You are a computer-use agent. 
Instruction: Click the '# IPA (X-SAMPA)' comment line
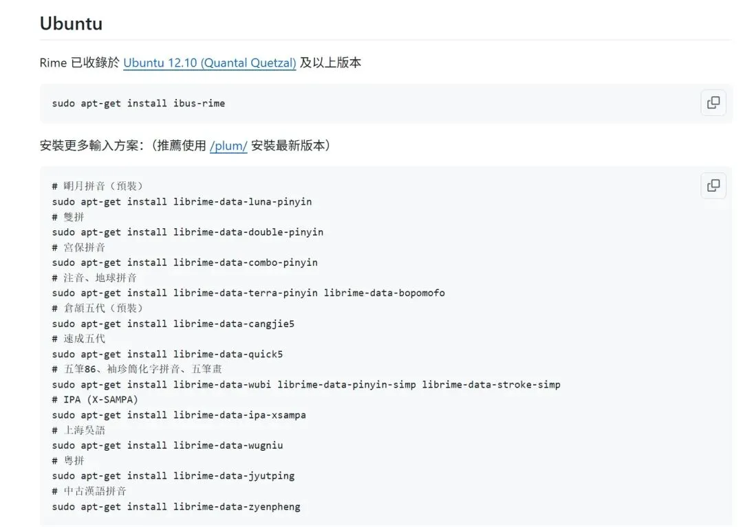click(x=95, y=399)
